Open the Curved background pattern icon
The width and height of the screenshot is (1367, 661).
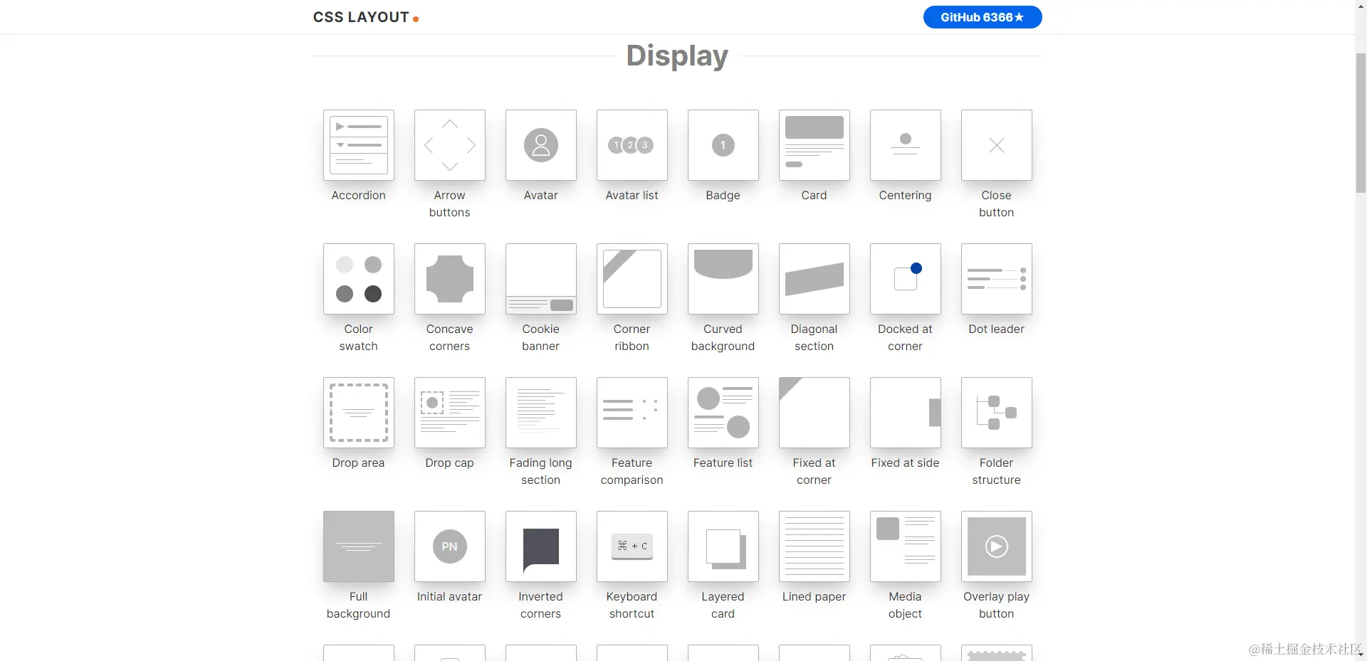point(723,279)
